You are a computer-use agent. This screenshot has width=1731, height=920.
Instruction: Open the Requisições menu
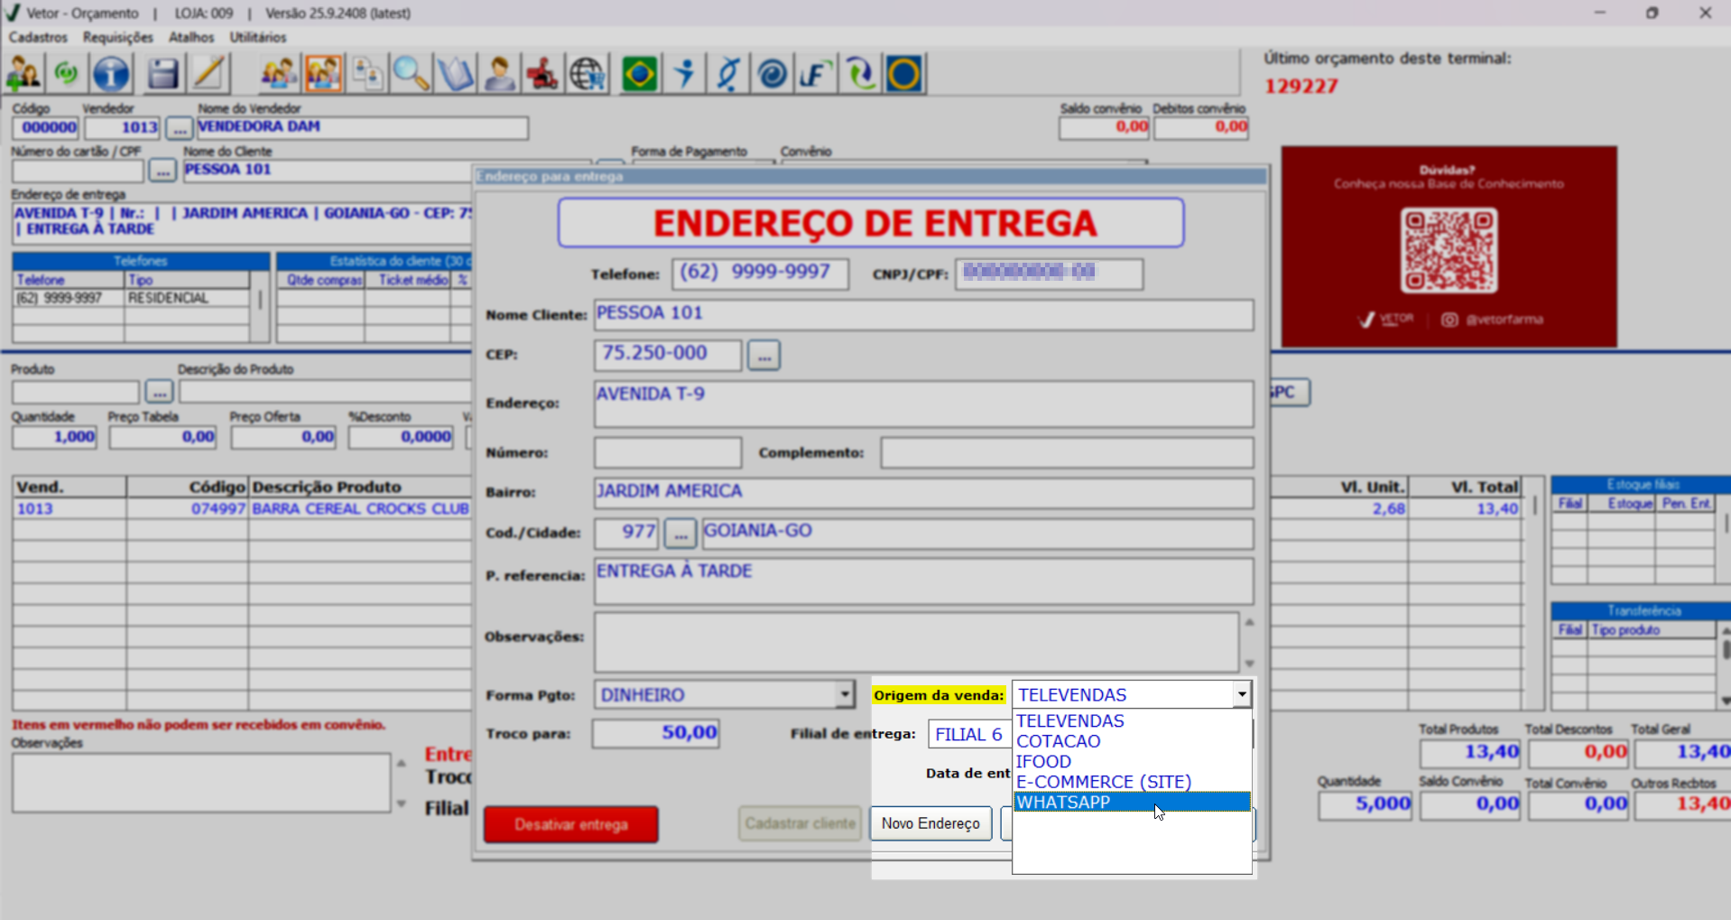(x=118, y=37)
